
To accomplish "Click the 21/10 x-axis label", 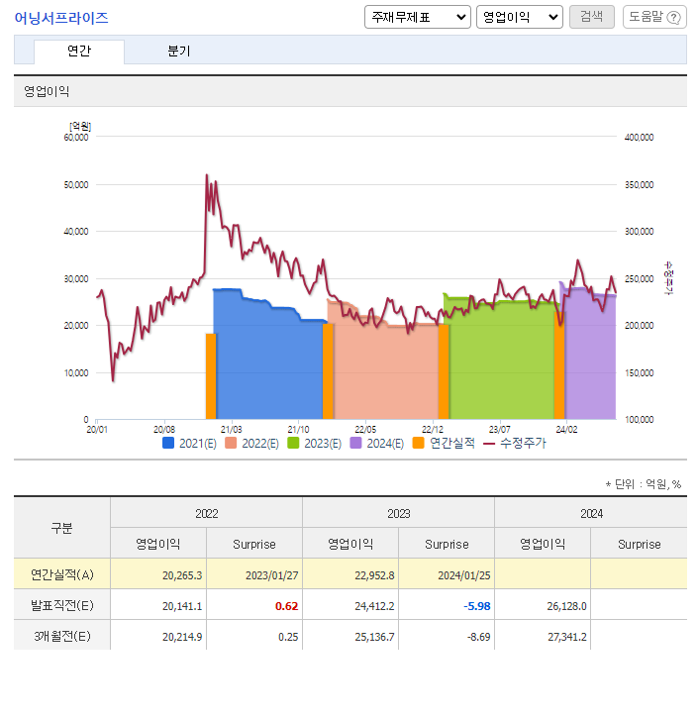I will coord(298,430).
